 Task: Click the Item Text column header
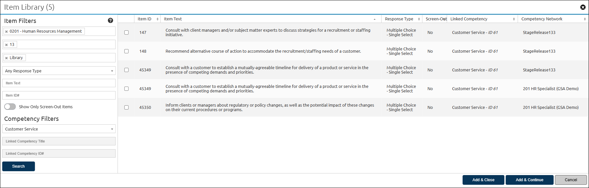pyautogui.click(x=271, y=19)
